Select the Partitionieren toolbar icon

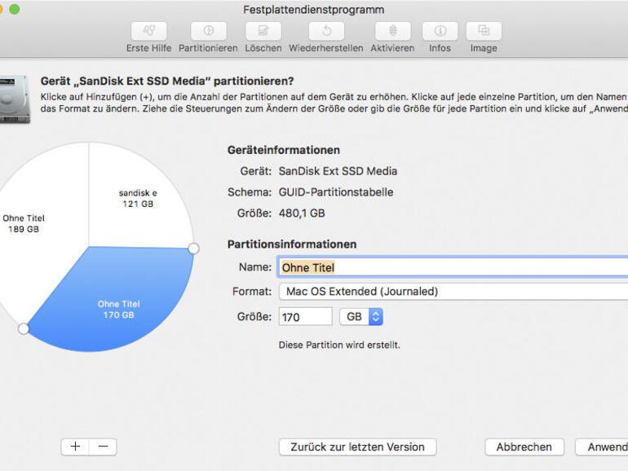click(x=208, y=31)
